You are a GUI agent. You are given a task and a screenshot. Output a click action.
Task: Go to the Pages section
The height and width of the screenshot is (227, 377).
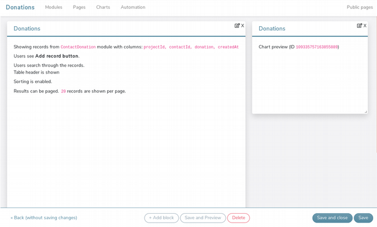tap(79, 7)
